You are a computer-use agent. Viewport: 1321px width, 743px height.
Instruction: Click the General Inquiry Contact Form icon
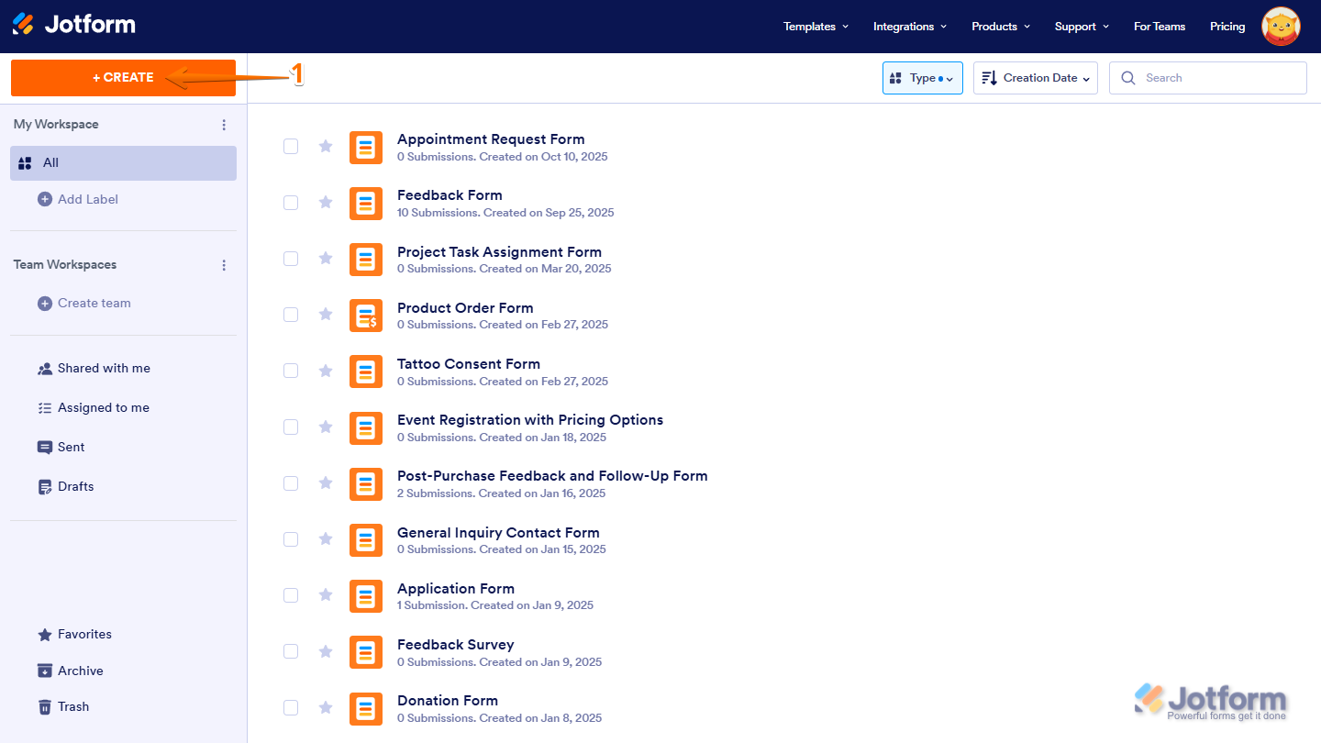[x=366, y=539]
